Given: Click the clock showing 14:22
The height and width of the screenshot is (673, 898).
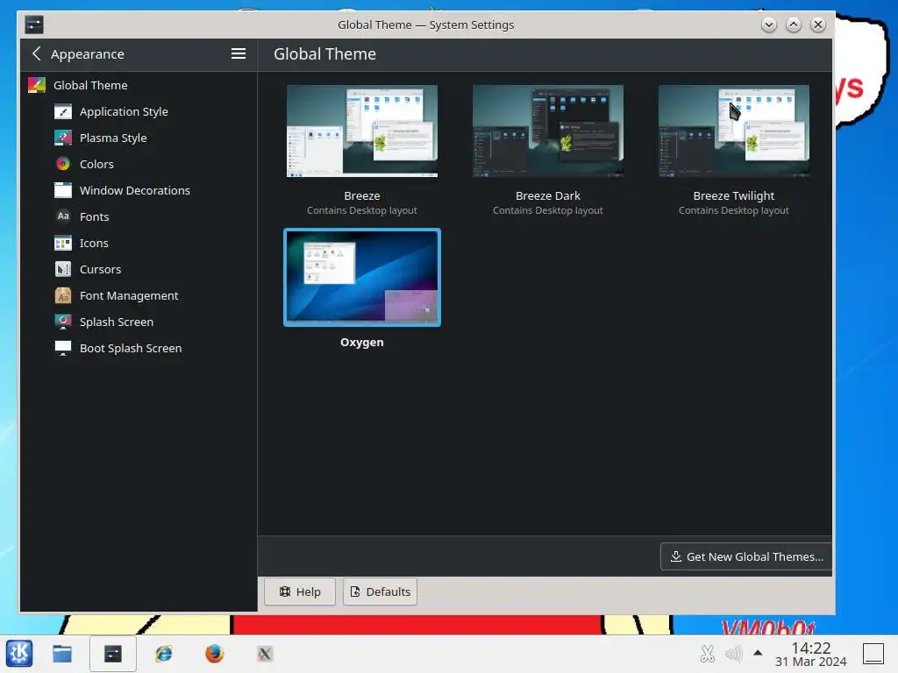Looking at the screenshot, I should click(811, 648).
